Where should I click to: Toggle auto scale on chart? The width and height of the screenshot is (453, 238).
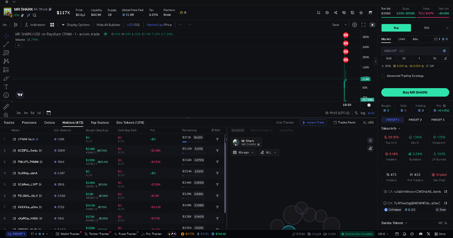[371, 113]
